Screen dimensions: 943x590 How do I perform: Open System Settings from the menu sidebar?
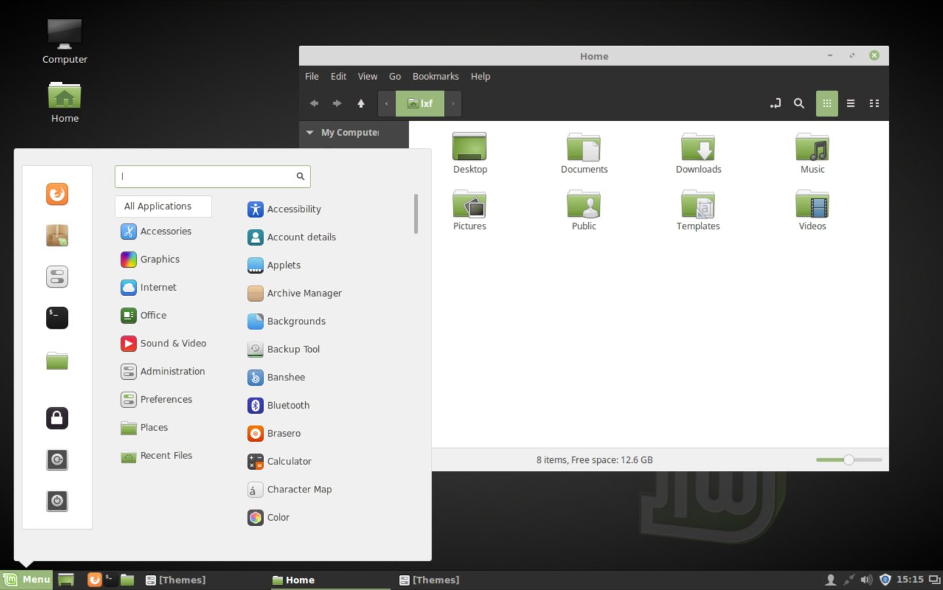57,276
